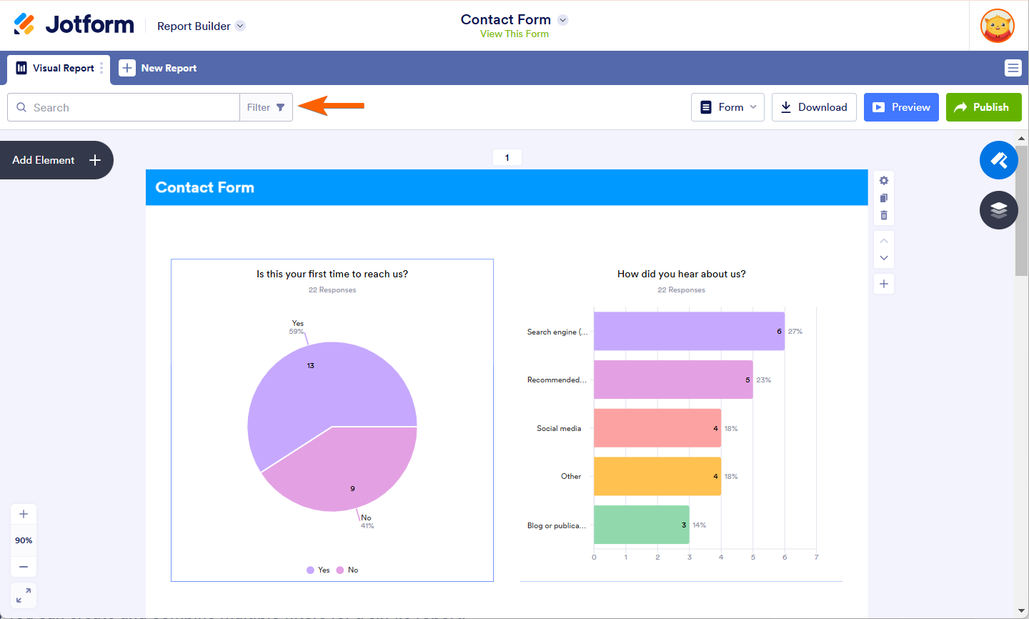Viewport: 1029px width, 619px height.
Task: Delete the element with the trash icon
Action: [x=884, y=214]
